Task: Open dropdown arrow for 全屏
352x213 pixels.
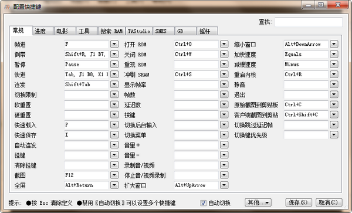Action: pyautogui.click(x=114, y=185)
